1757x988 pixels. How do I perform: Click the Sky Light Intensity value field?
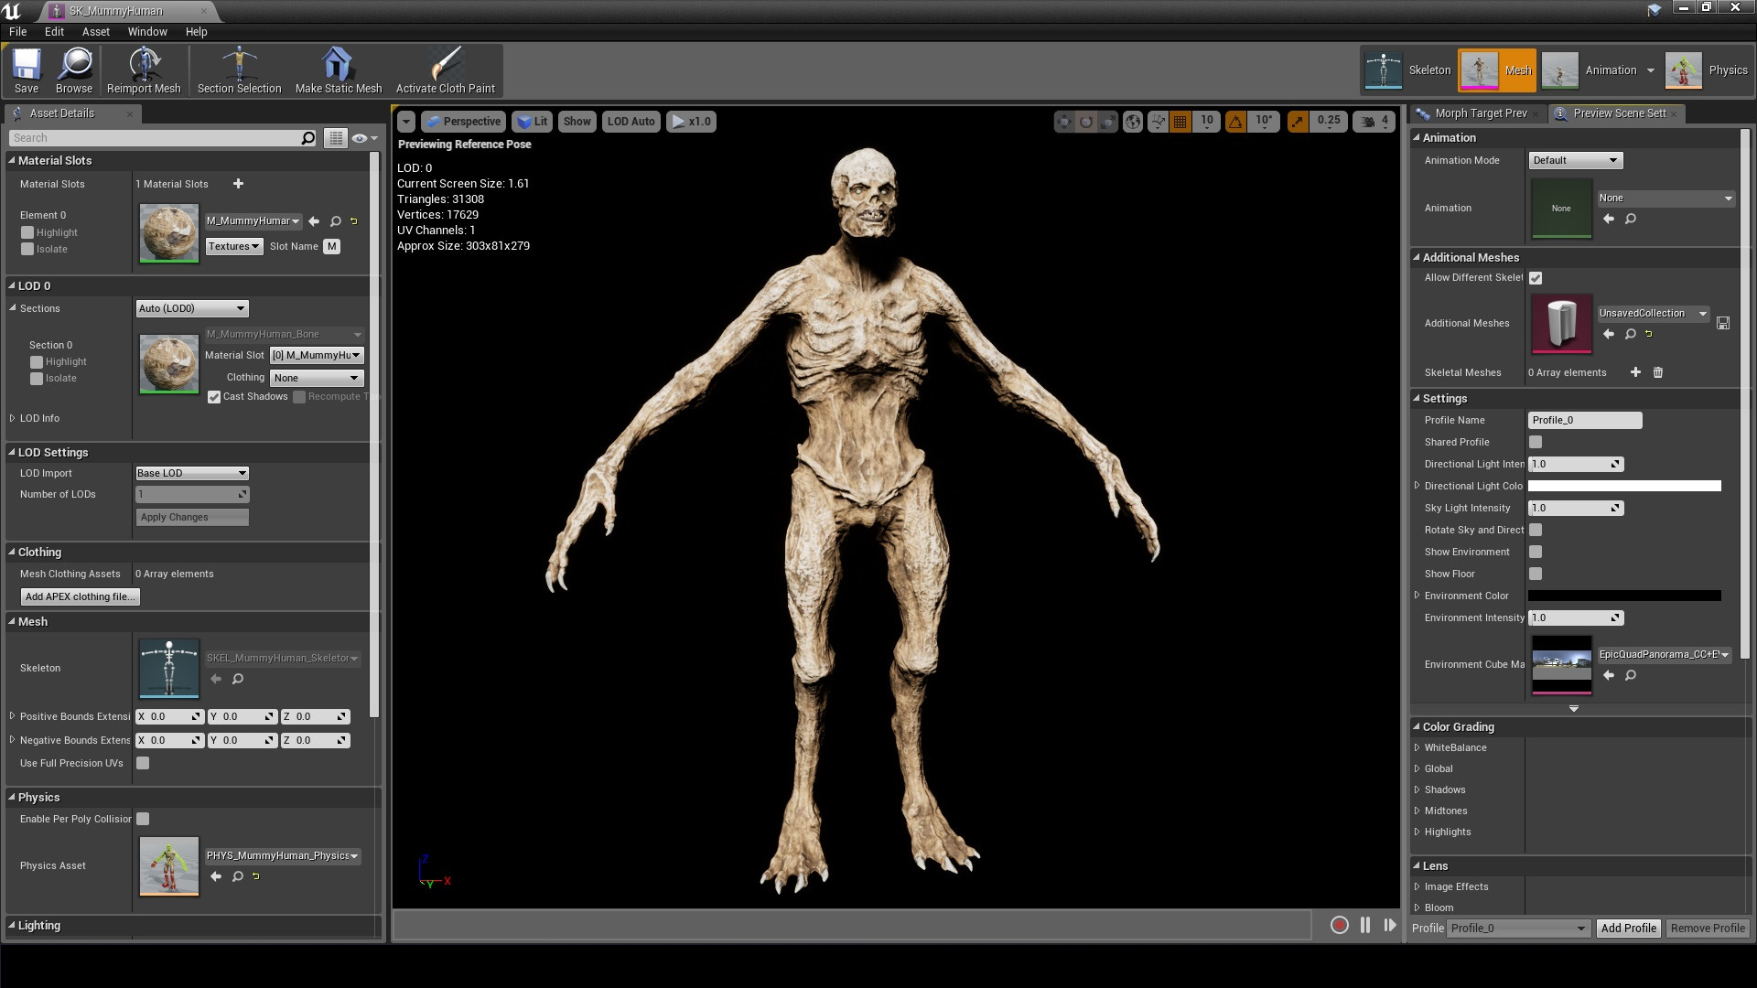(x=1576, y=508)
